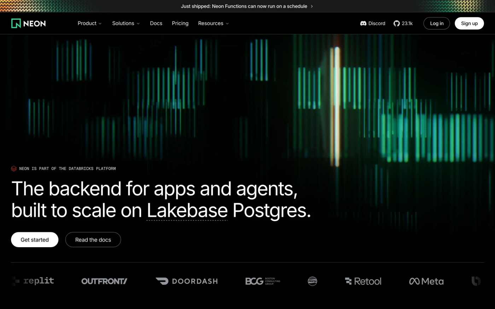The height and width of the screenshot is (309, 495).
Task: Click the Read the docs button
Action: point(93,239)
